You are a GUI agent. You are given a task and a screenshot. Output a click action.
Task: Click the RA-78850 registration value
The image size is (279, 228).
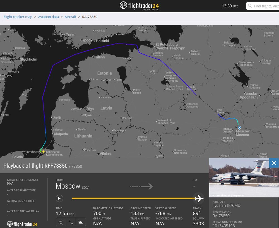click(x=221, y=216)
